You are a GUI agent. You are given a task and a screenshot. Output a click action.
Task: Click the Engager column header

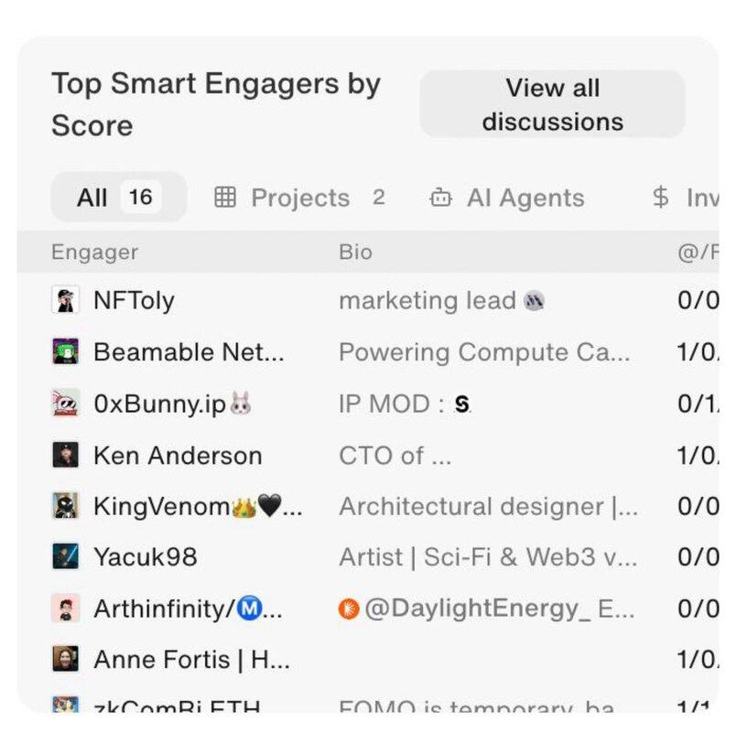pos(95,253)
